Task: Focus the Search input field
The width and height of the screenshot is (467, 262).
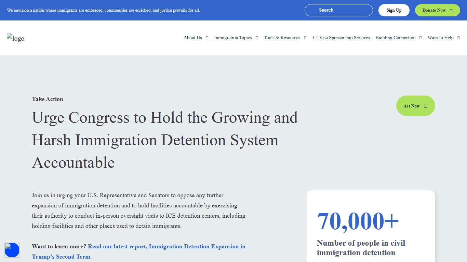Action: coord(338,10)
